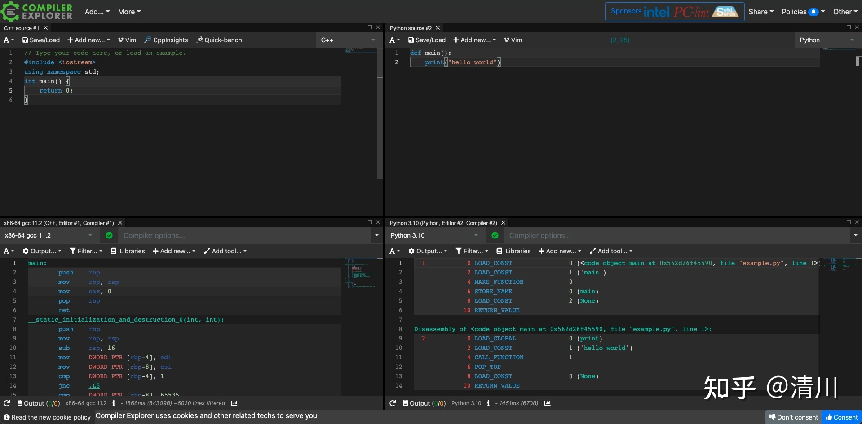The height and width of the screenshot is (424, 862).
Task: Open gcc build timing chart icon
Action: click(x=234, y=403)
